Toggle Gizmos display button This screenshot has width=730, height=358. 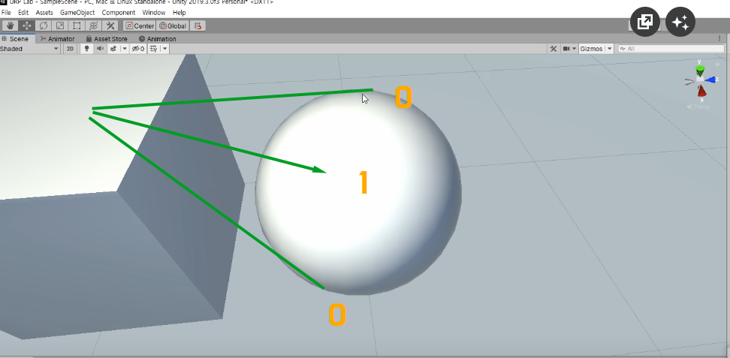(x=591, y=49)
